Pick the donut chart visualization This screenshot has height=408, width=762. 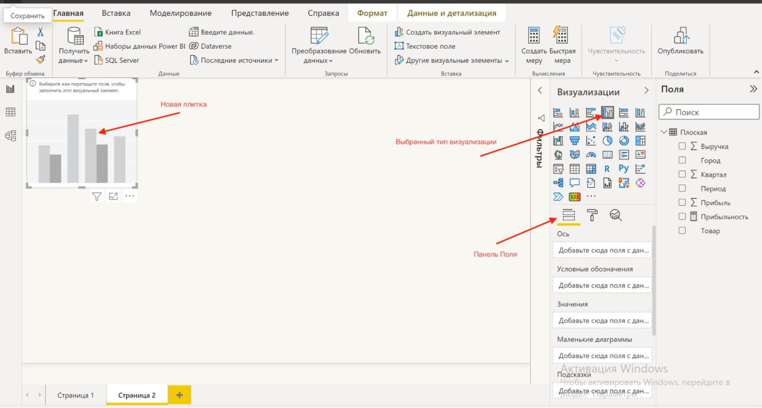coord(624,141)
